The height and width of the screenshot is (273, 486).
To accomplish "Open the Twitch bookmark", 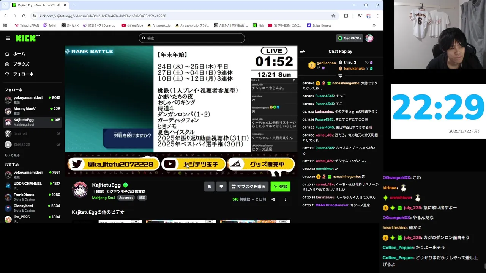I will (50, 25).
